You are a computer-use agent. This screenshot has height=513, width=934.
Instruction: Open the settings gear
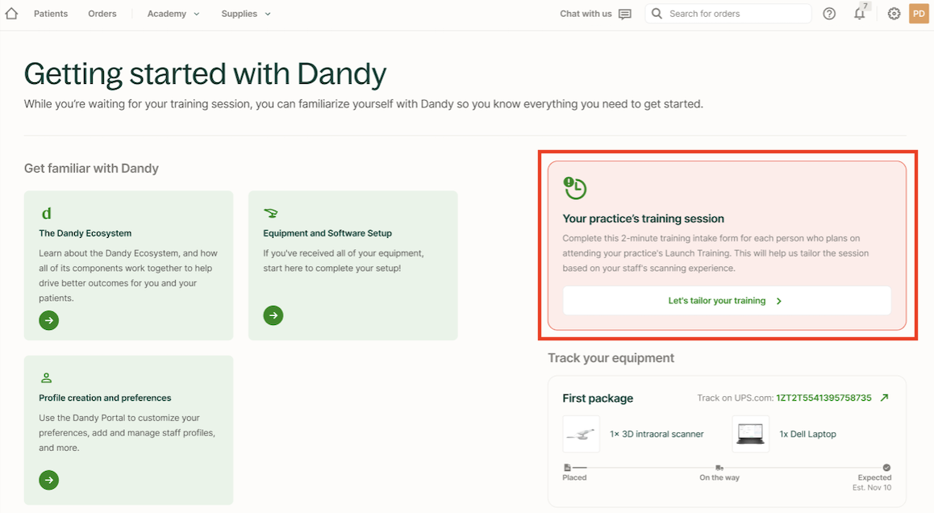coord(894,14)
